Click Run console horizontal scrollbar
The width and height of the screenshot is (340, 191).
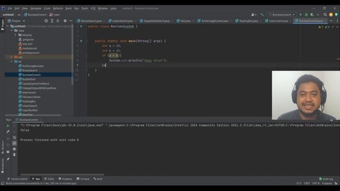click(x=62, y=175)
